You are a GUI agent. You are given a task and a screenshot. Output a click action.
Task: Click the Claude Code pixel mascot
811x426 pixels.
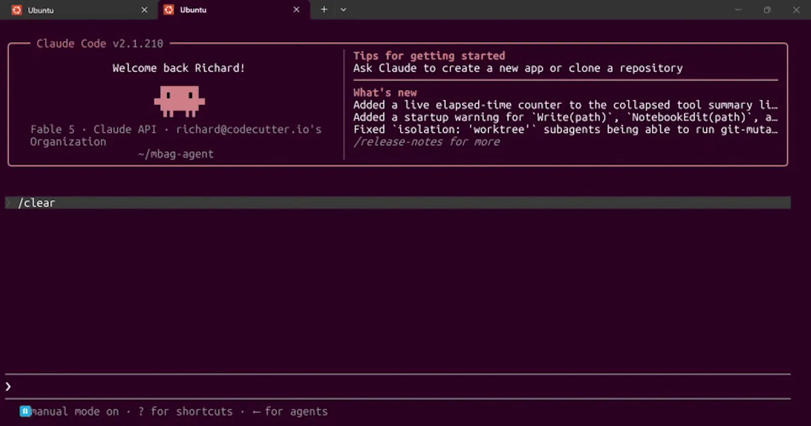[179, 101]
